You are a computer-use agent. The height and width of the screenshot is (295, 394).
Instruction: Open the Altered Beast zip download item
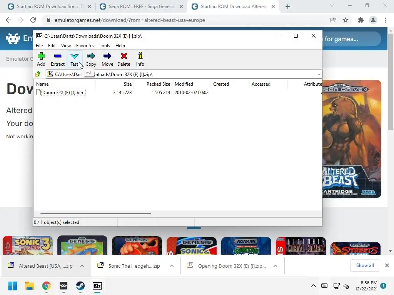40,266
